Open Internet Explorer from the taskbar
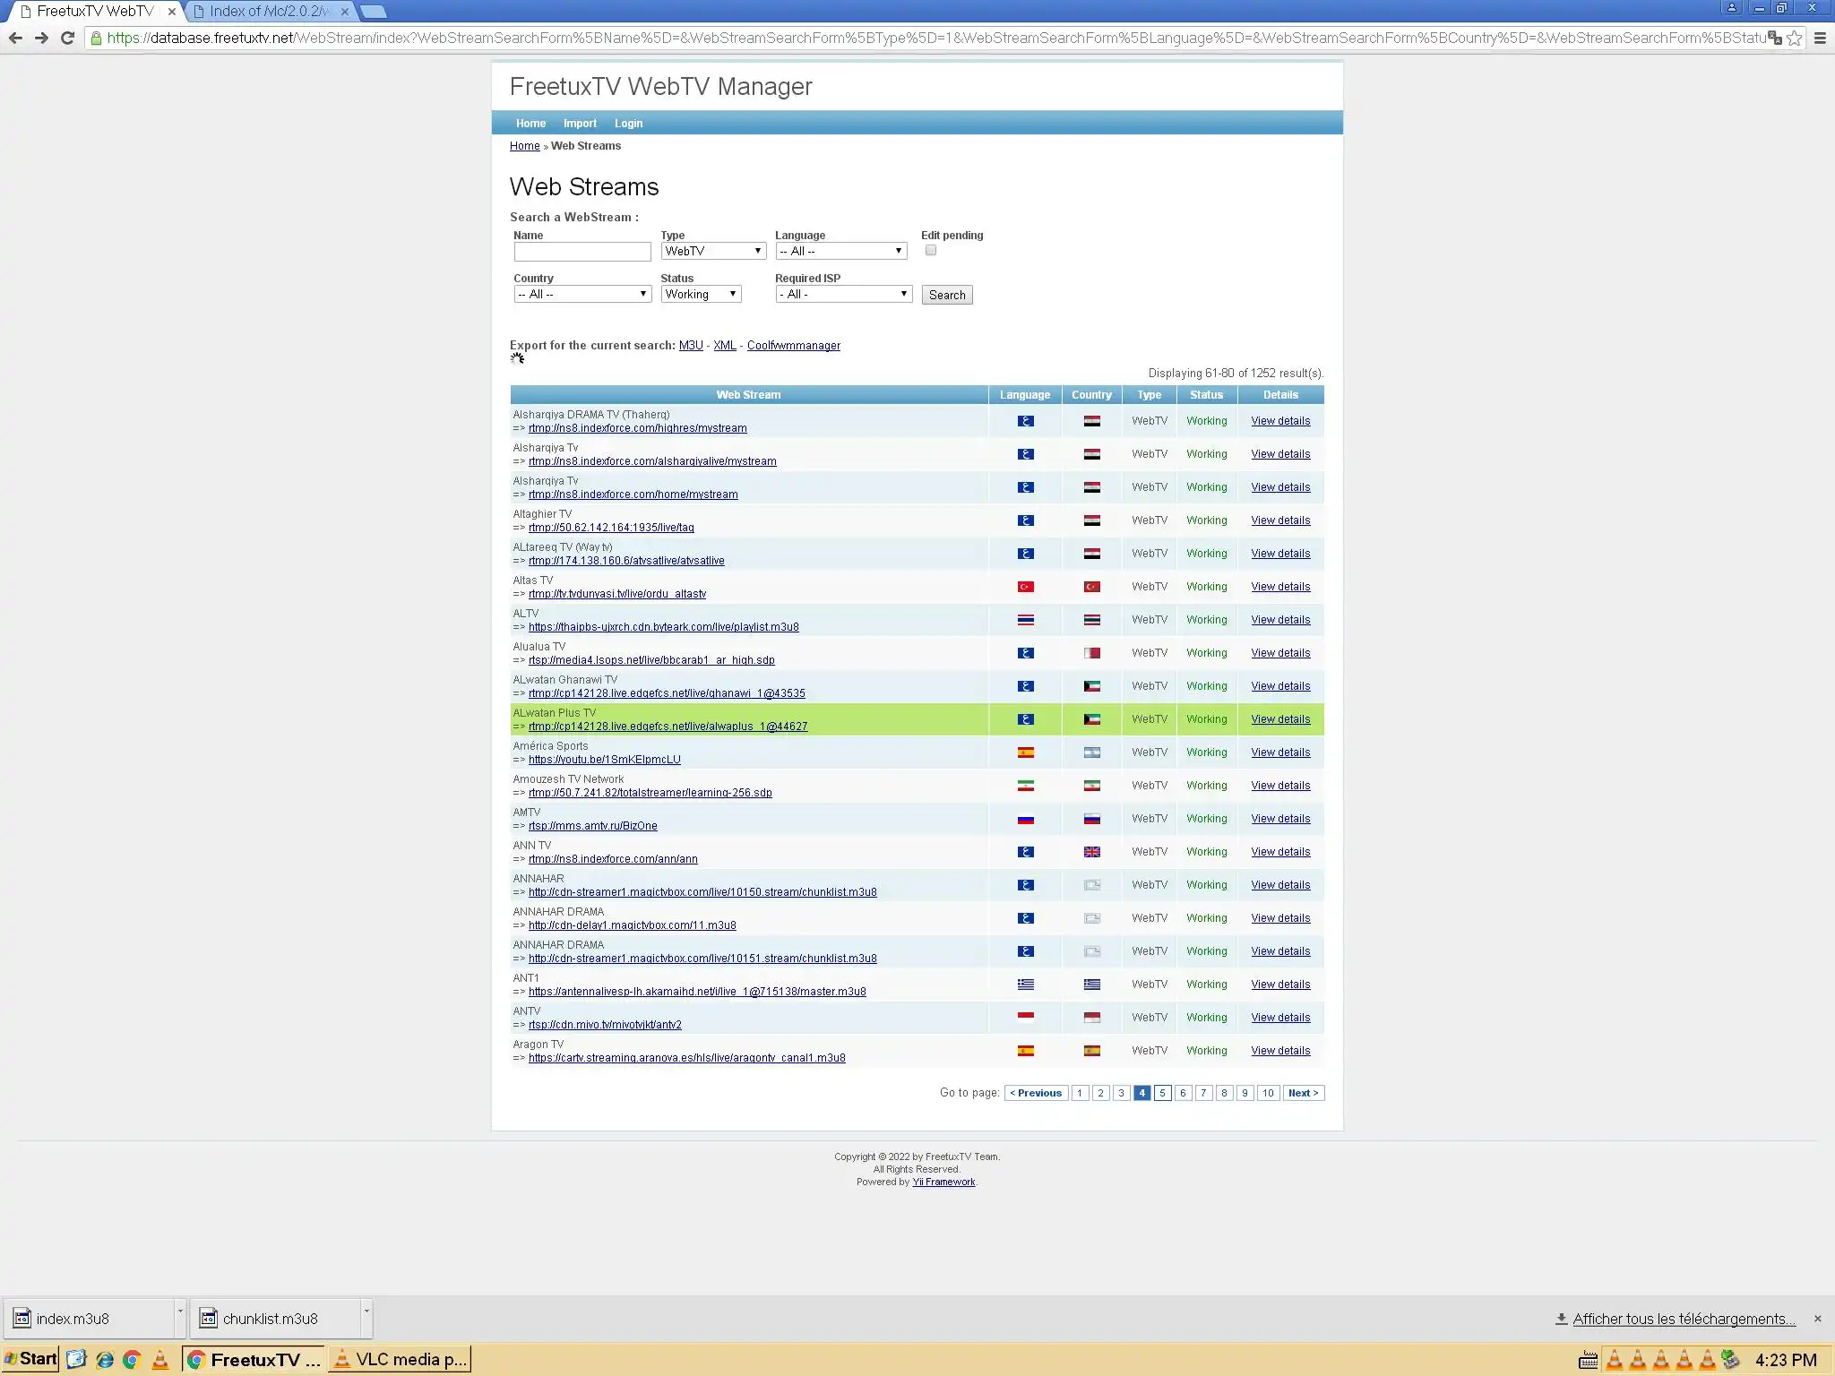The height and width of the screenshot is (1376, 1835). coord(105,1359)
